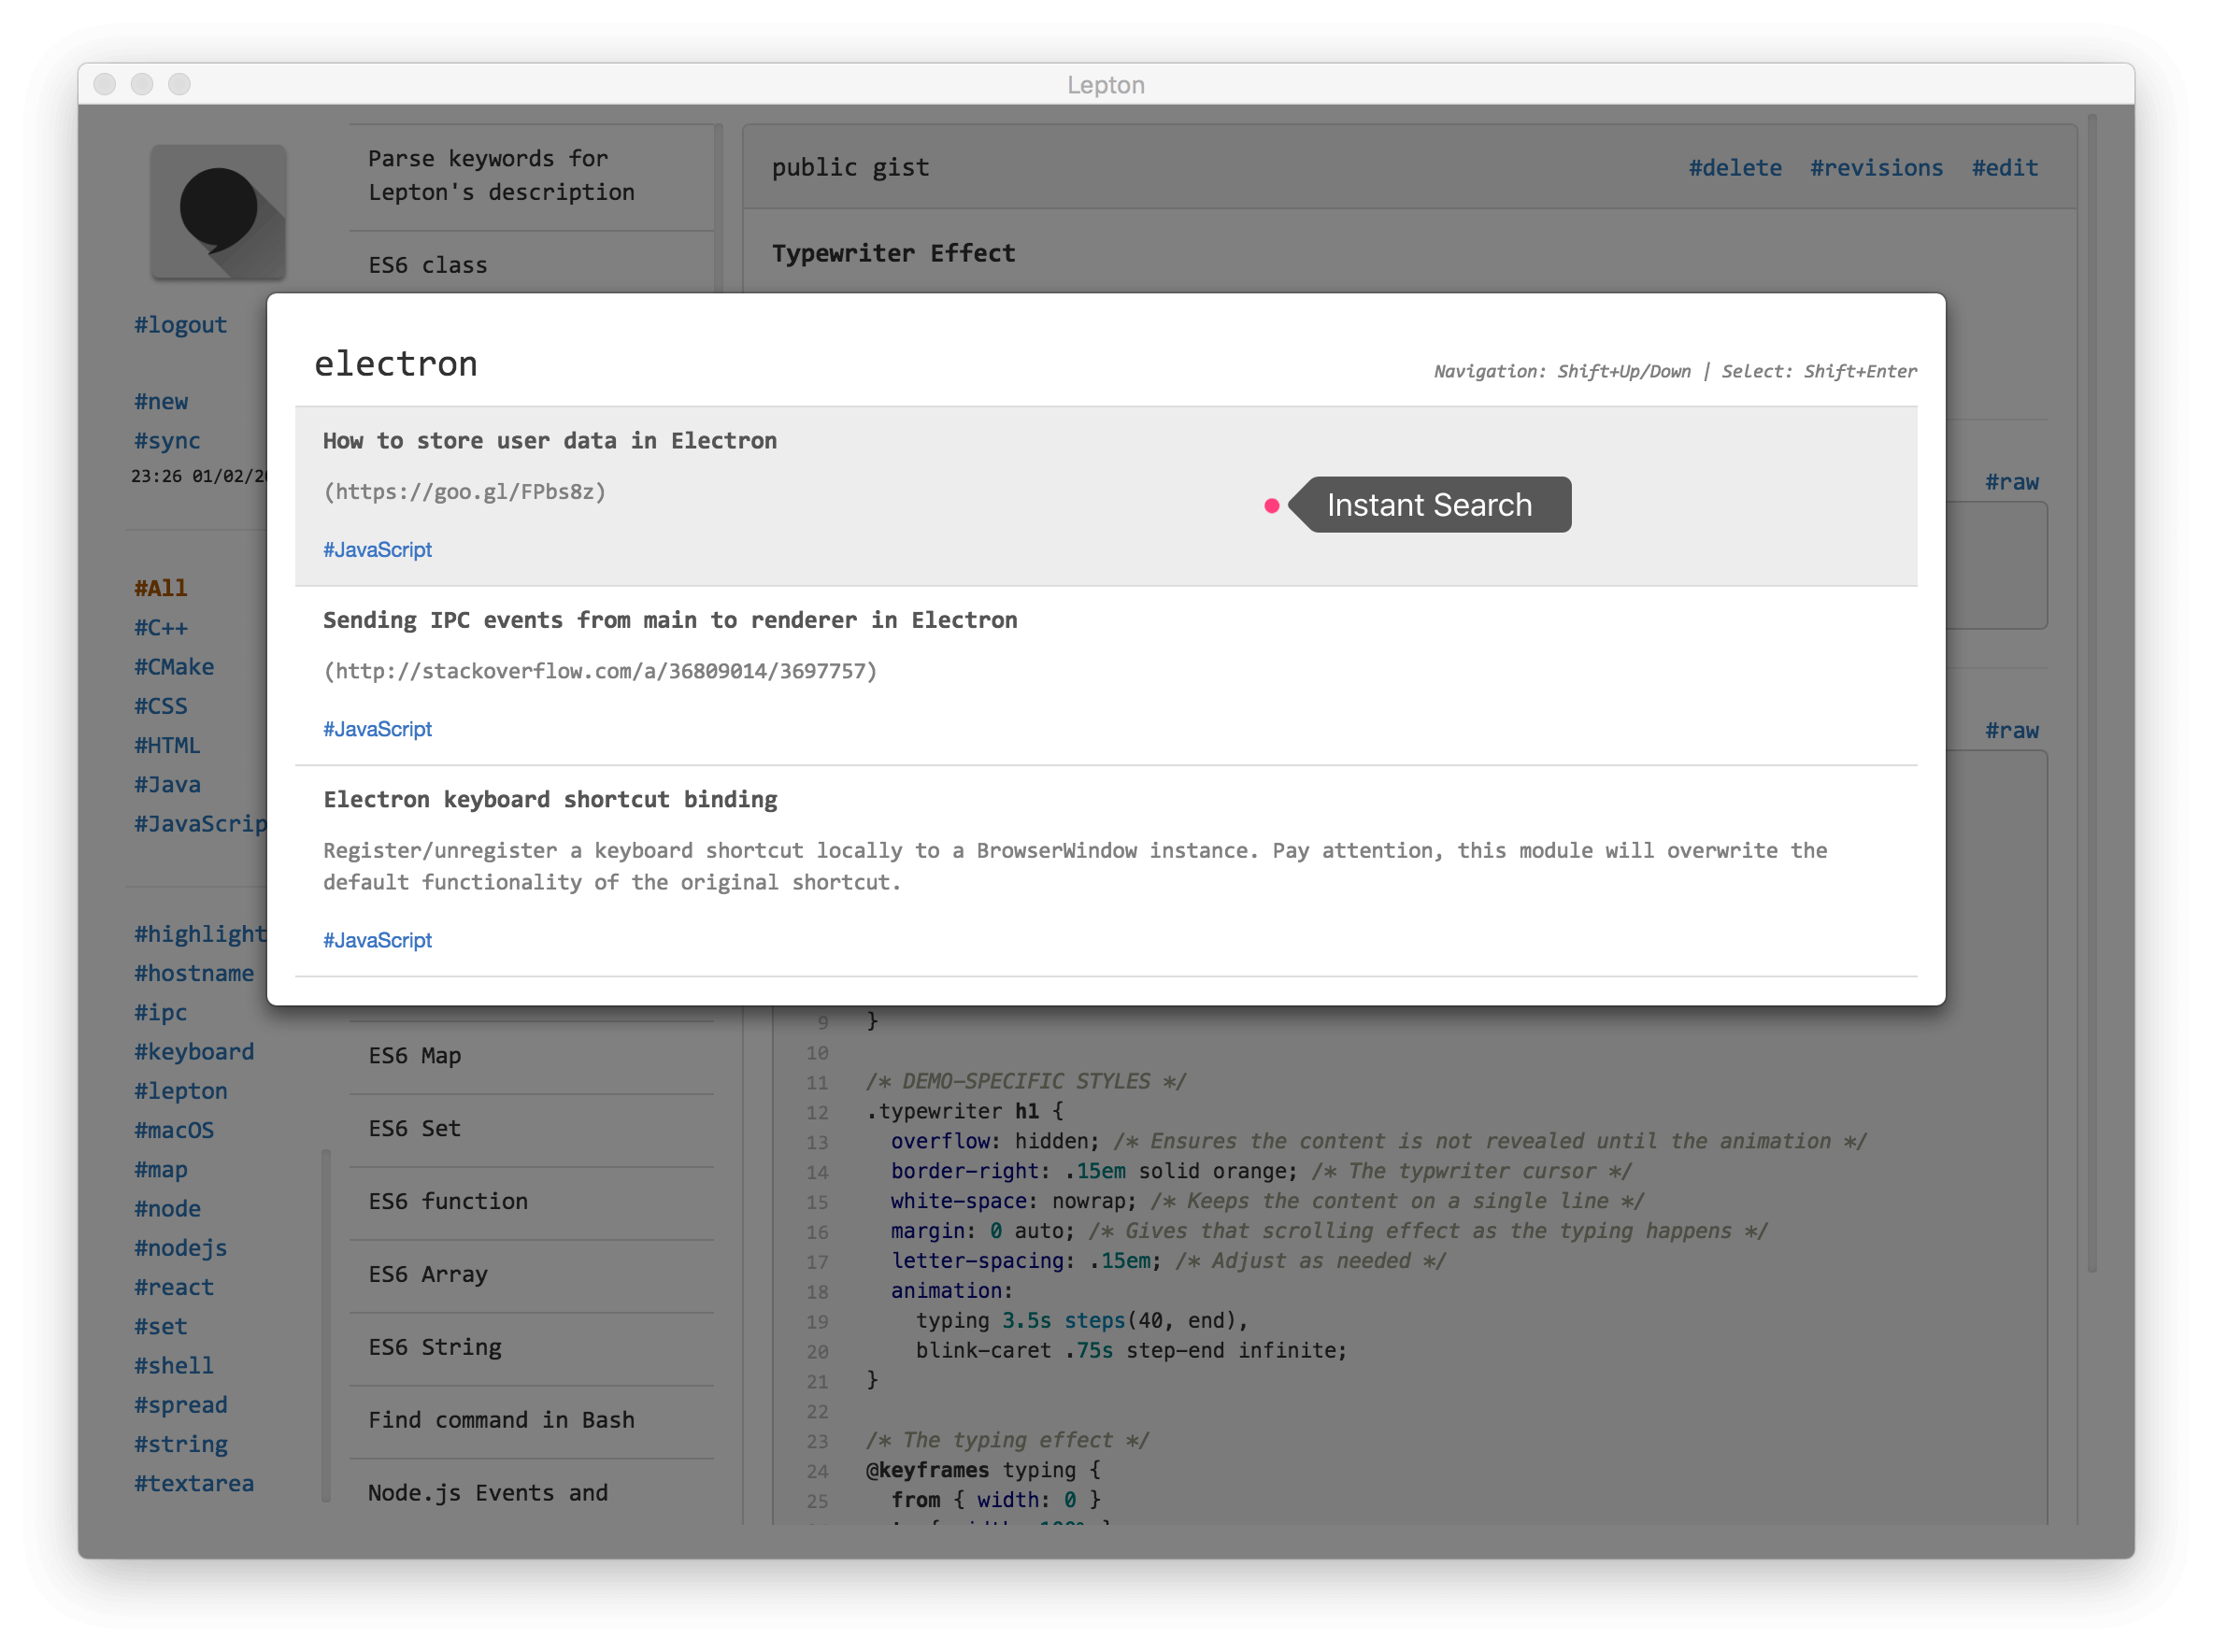Open 'ES6 Map' snippet in list
This screenshot has width=2213, height=1652.
[414, 1056]
